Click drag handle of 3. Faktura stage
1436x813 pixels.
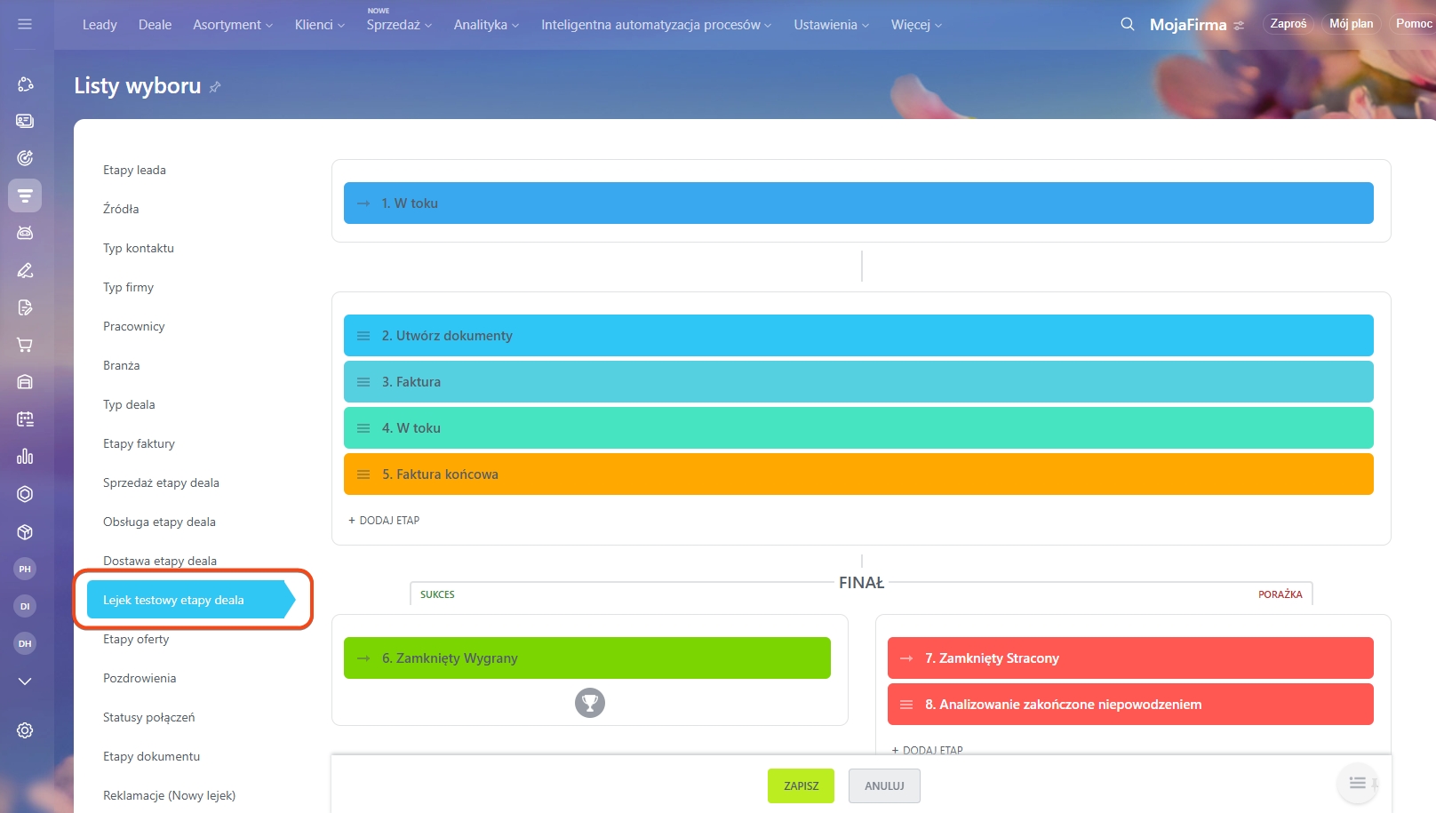pos(363,382)
